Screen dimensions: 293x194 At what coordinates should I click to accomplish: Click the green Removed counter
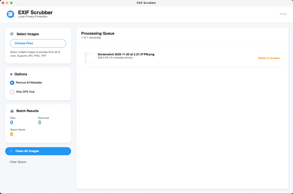(40, 122)
